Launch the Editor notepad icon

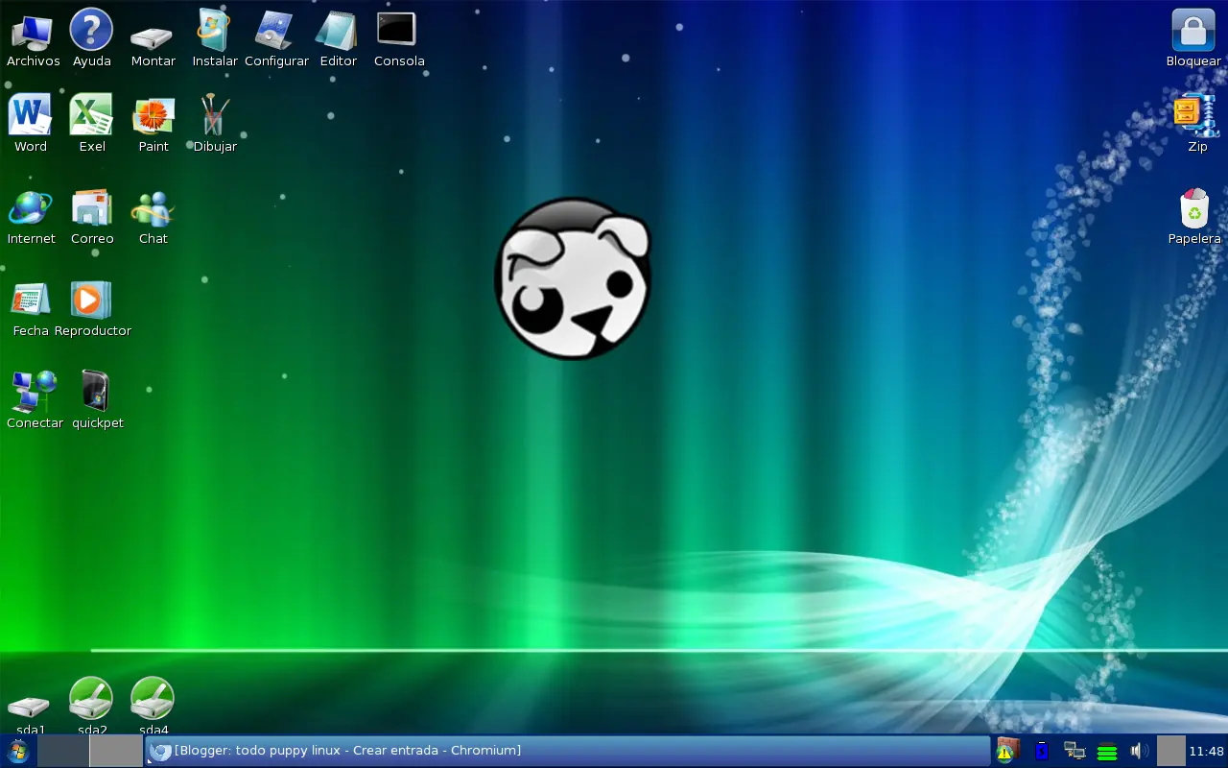pyautogui.click(x=337, y=31)
